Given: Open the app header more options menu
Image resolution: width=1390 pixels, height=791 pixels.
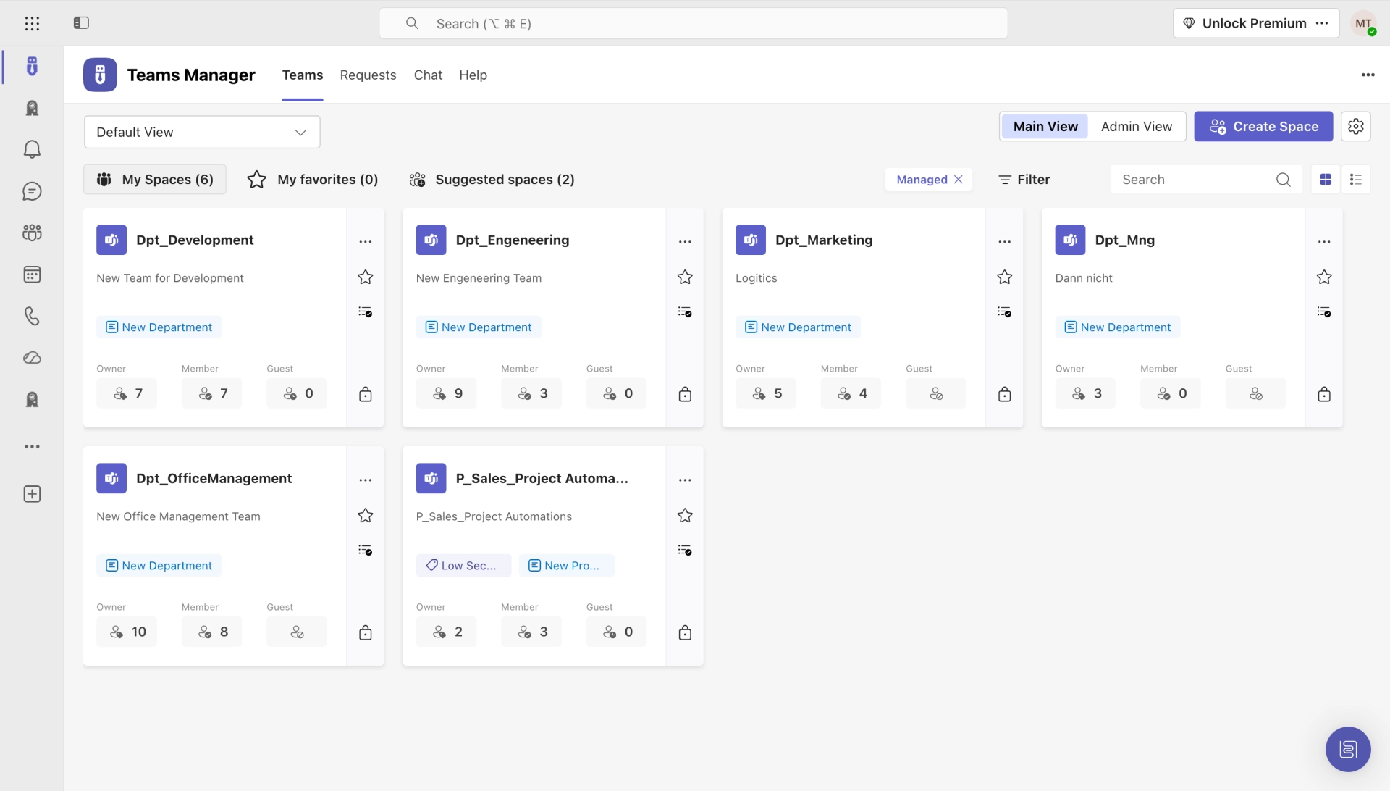Looking at the screenshot, I should tap(1368, 75).
